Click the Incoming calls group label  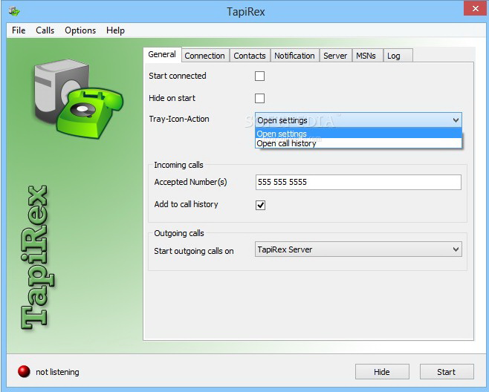click(178, 165)
